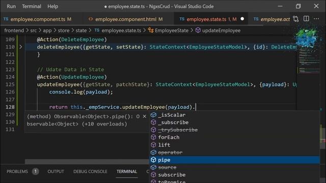Click the lift method icon
Image resolution: width=326 pixels, height=183 pixels.
[153, 145]
